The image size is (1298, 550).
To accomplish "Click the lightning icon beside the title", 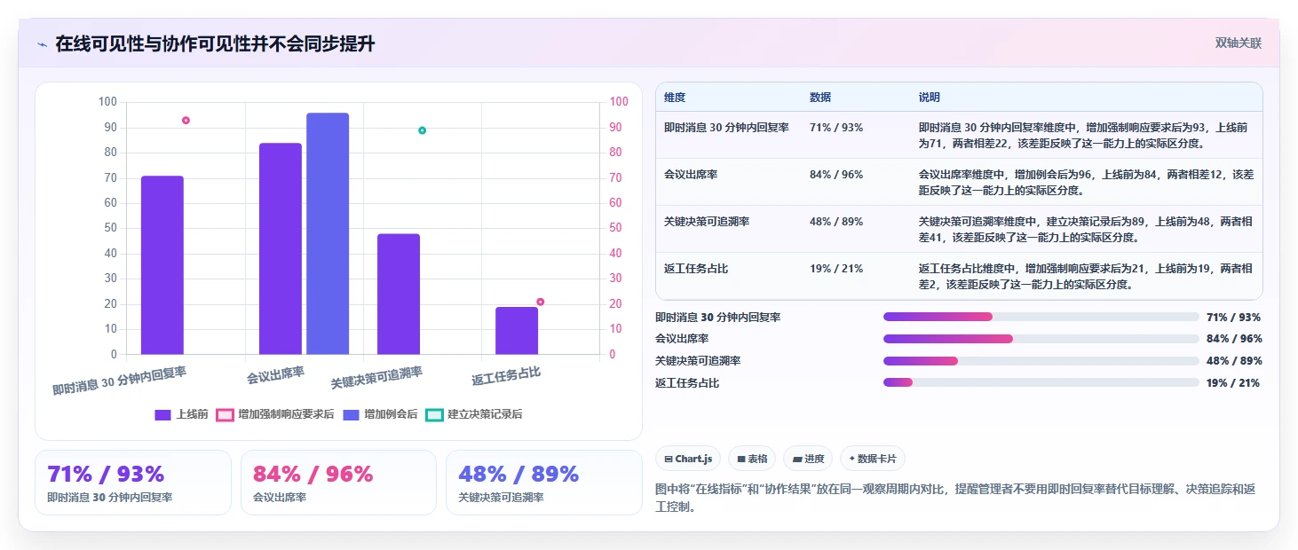I will tap(42, 43).
